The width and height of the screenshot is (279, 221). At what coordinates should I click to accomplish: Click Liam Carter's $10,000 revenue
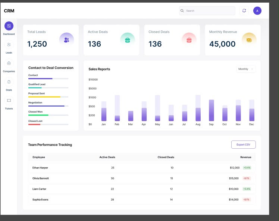pos(233,189)
